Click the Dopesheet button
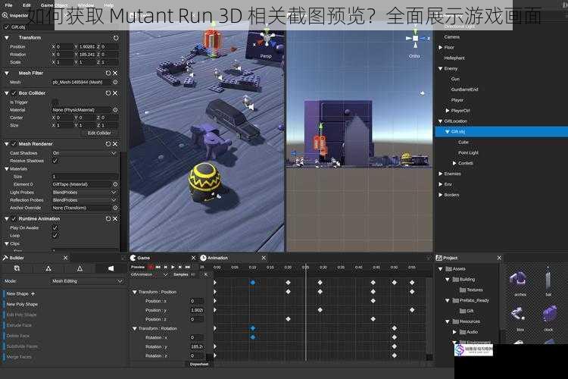 tap(199, 364)
